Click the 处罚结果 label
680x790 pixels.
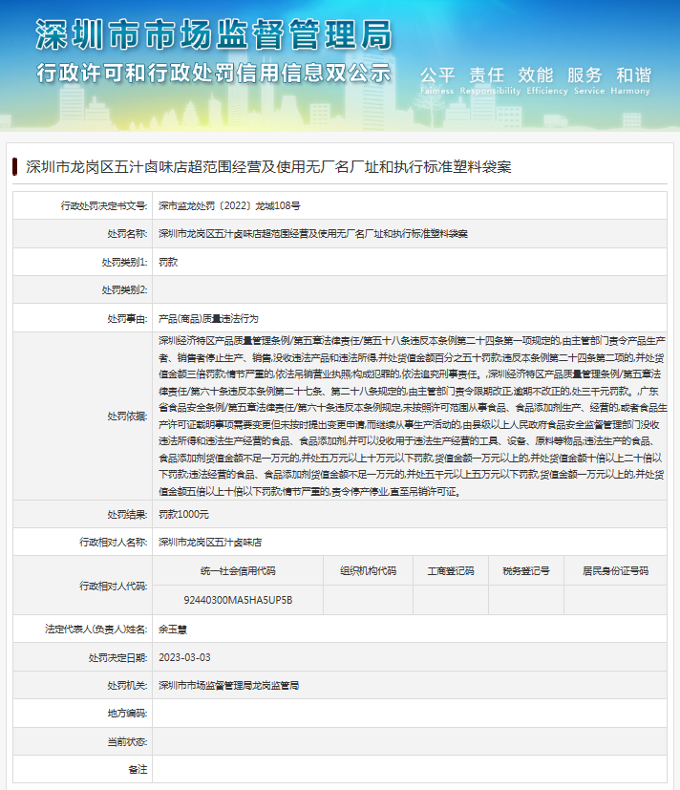point(127,514)
